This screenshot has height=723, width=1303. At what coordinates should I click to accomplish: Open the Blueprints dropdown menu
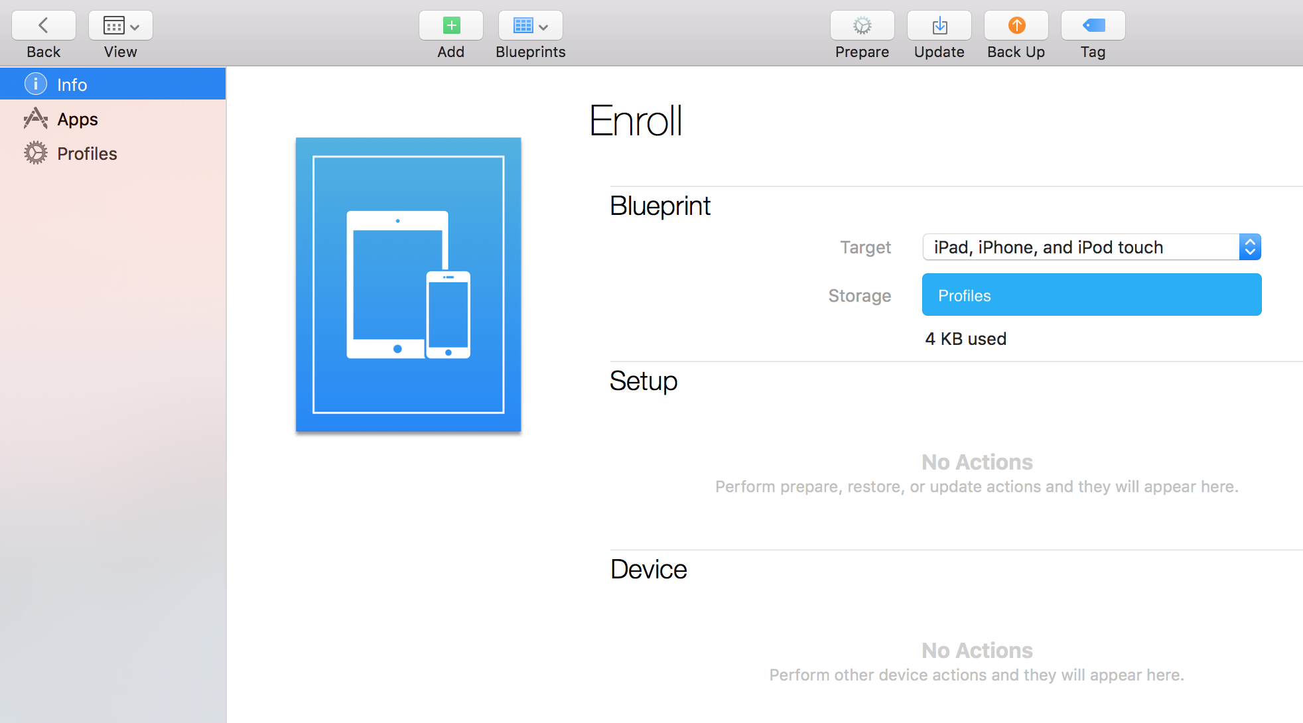pyautogui.click(x=530, y=26)
